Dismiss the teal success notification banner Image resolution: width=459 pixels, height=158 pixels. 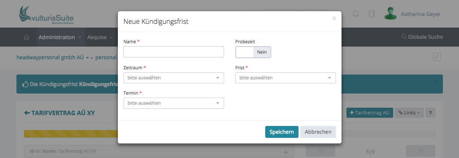coord(435,82)
